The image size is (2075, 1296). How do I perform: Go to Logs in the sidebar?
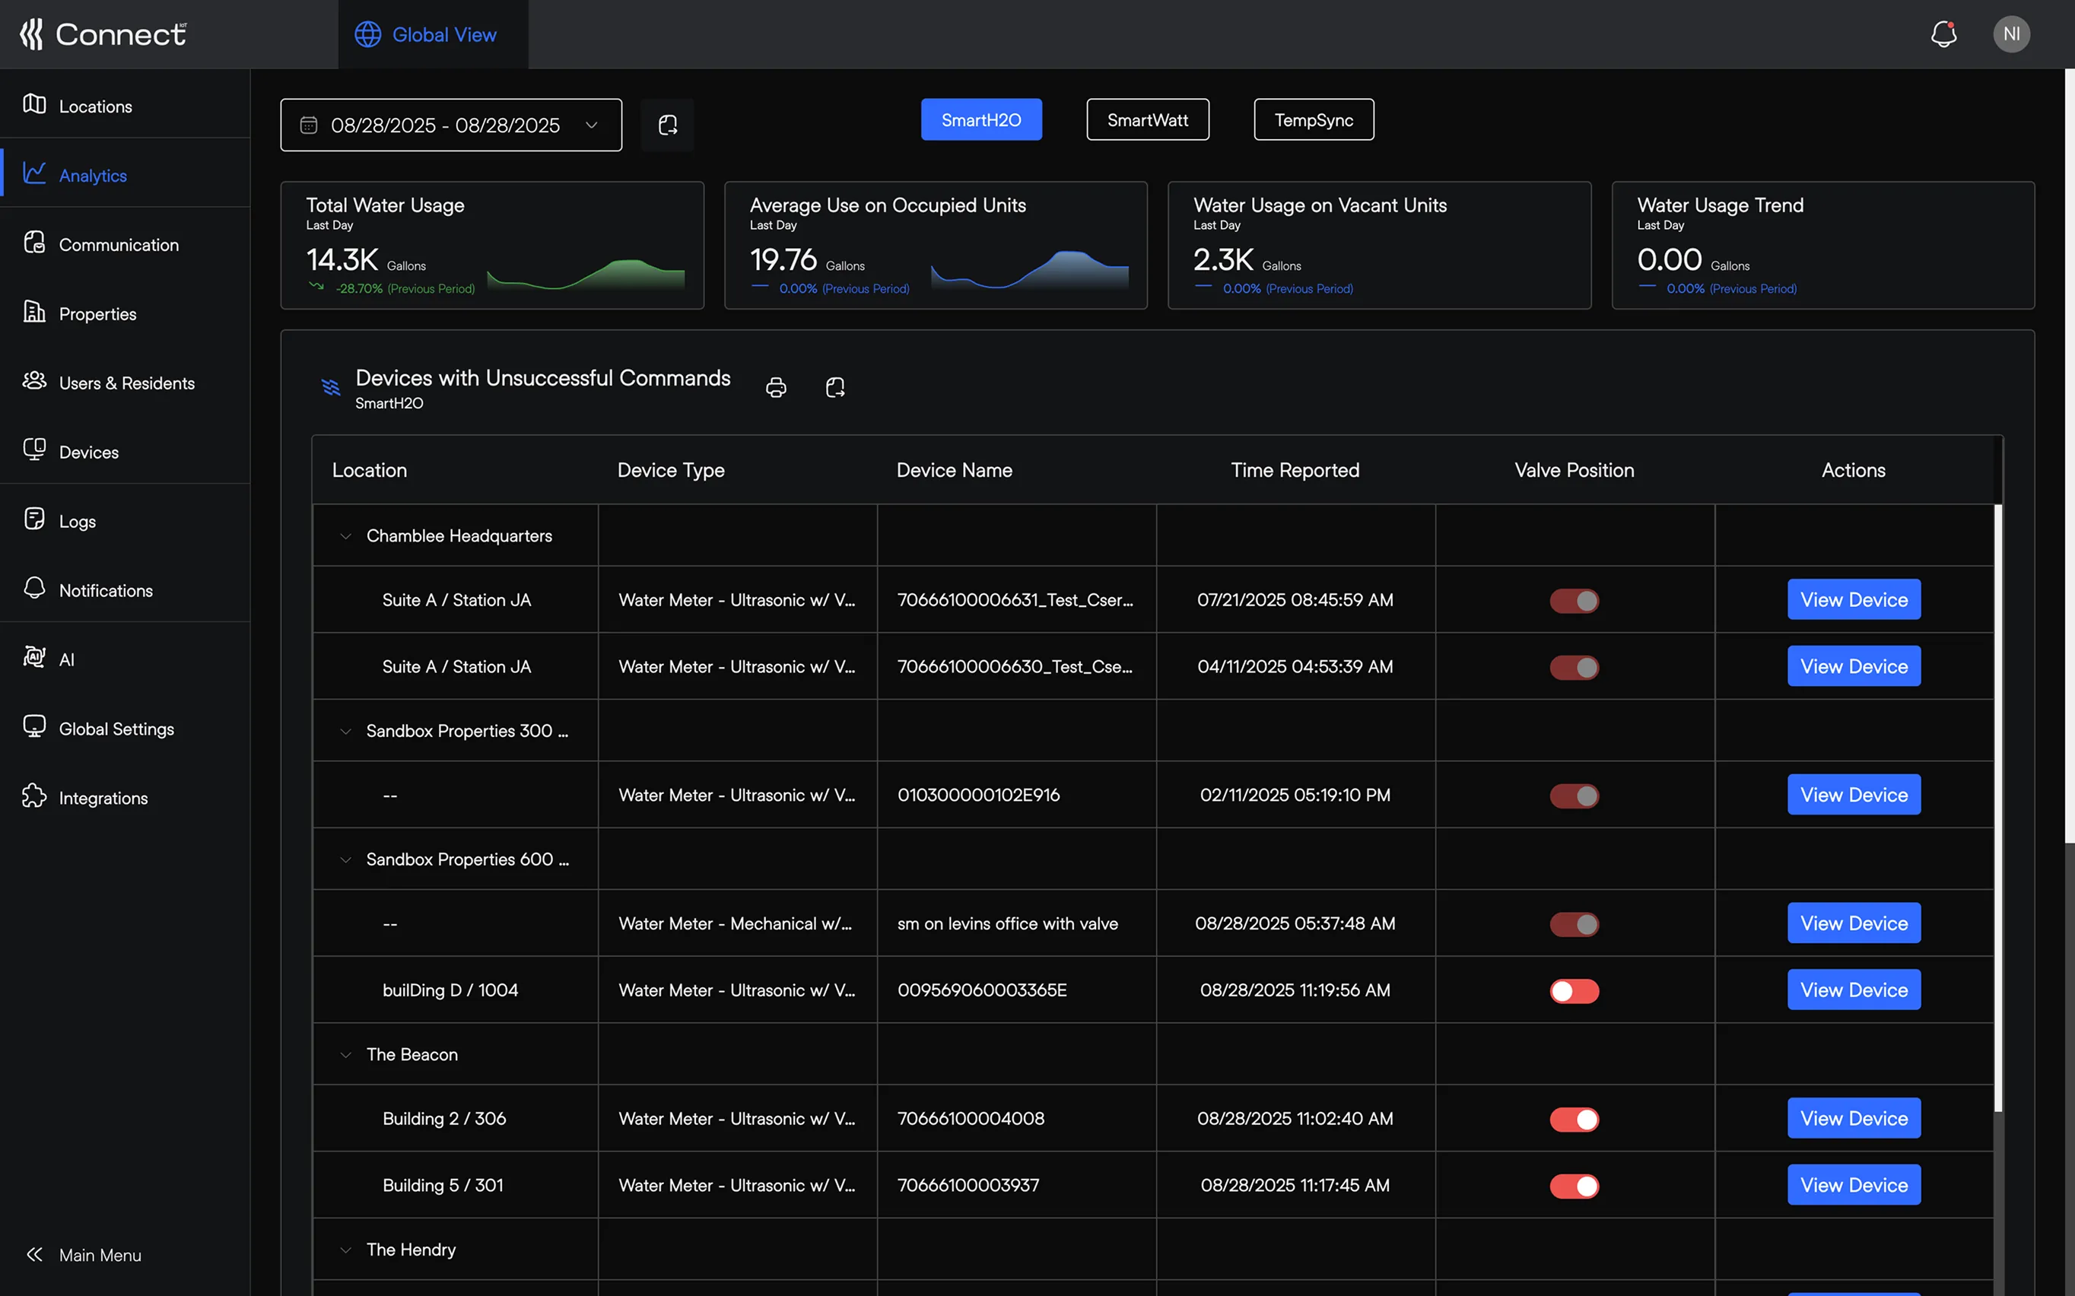77,521
